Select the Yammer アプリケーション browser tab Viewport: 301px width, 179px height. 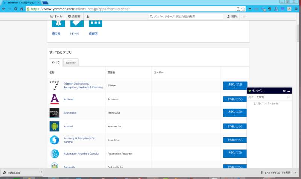point(21,3)
